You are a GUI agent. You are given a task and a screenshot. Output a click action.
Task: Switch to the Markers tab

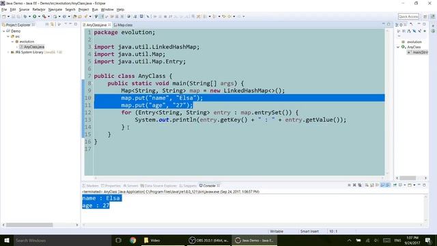(90, 185)
